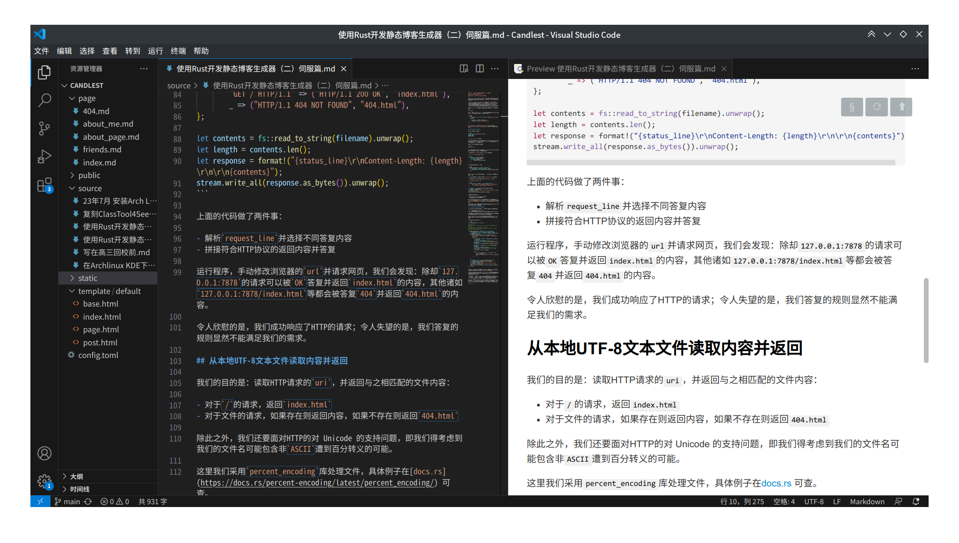Open the Manage gear menu
Viewport: 959px width, 543px height.
pos(44,481)
